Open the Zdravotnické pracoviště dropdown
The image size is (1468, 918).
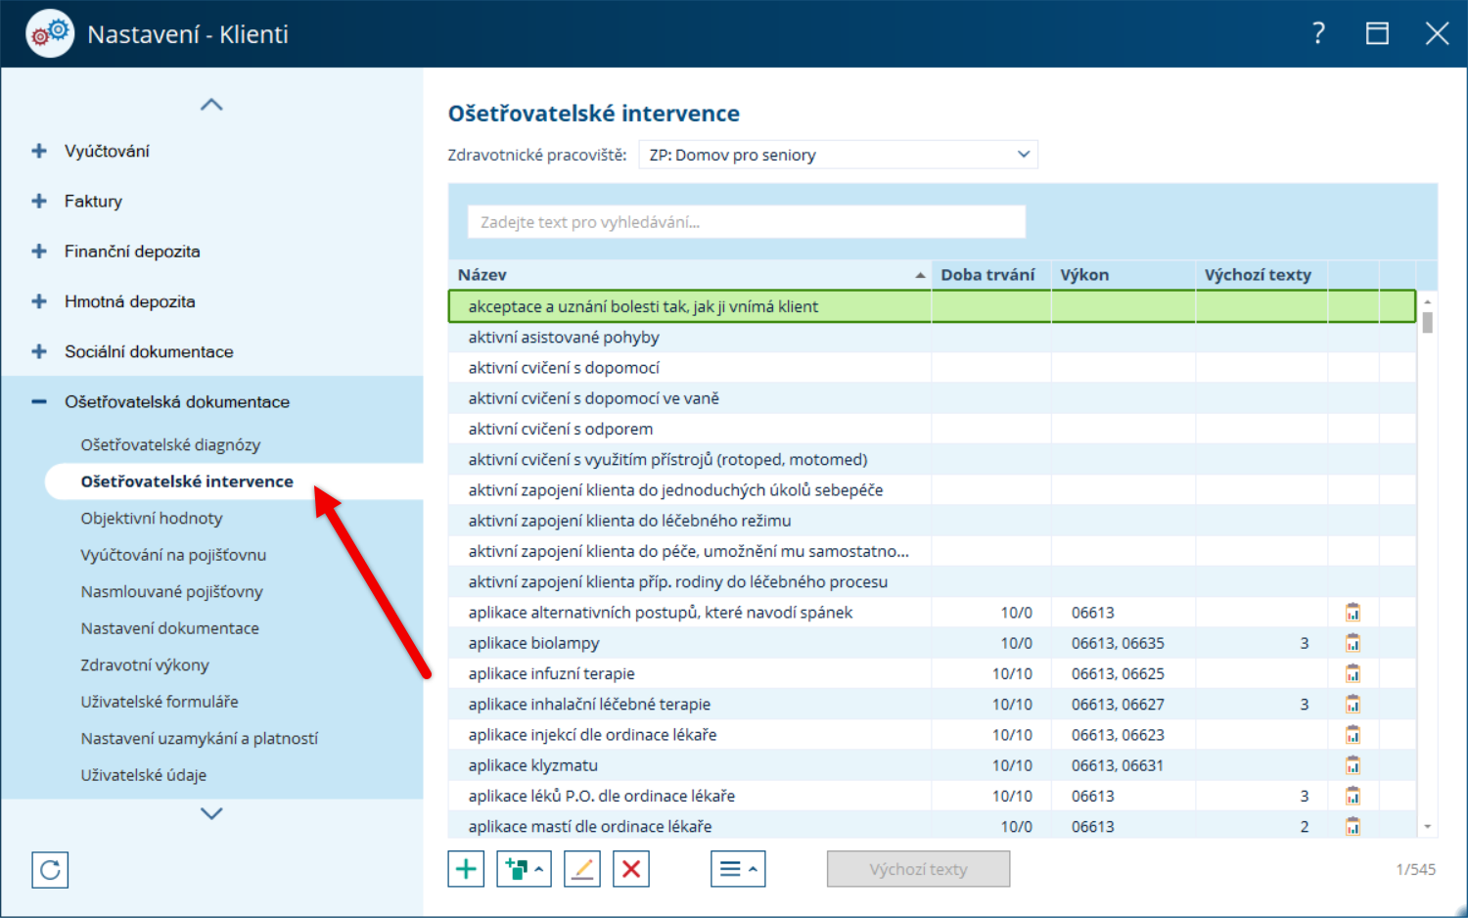coord(838,155)
